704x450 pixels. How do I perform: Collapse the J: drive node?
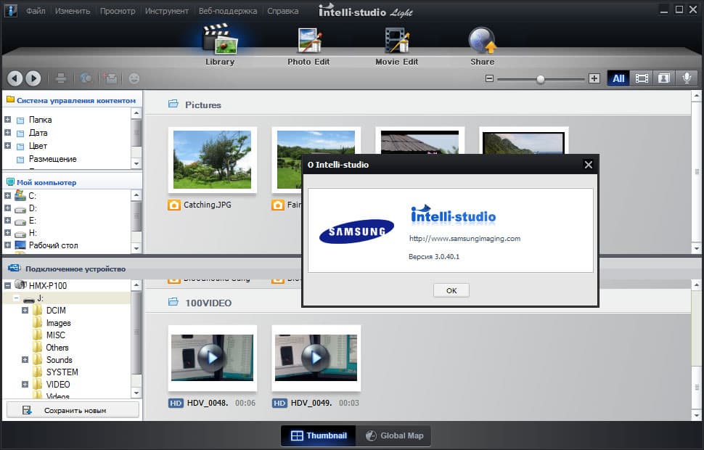click(x=16, y=298)
